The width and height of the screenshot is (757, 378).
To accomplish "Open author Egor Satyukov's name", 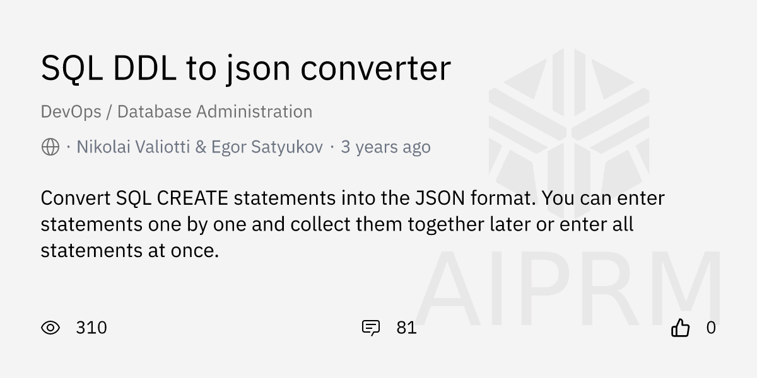I will [267, 147].
